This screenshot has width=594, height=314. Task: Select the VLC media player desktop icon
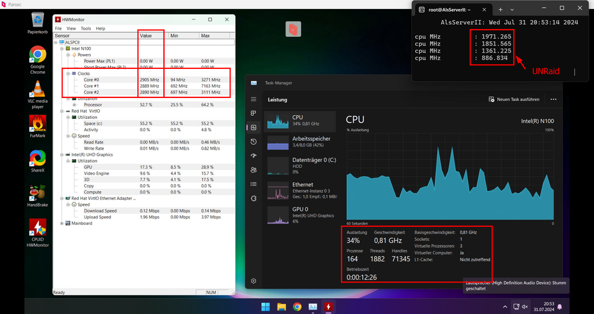pyautogui.click(x=37, y=95)
